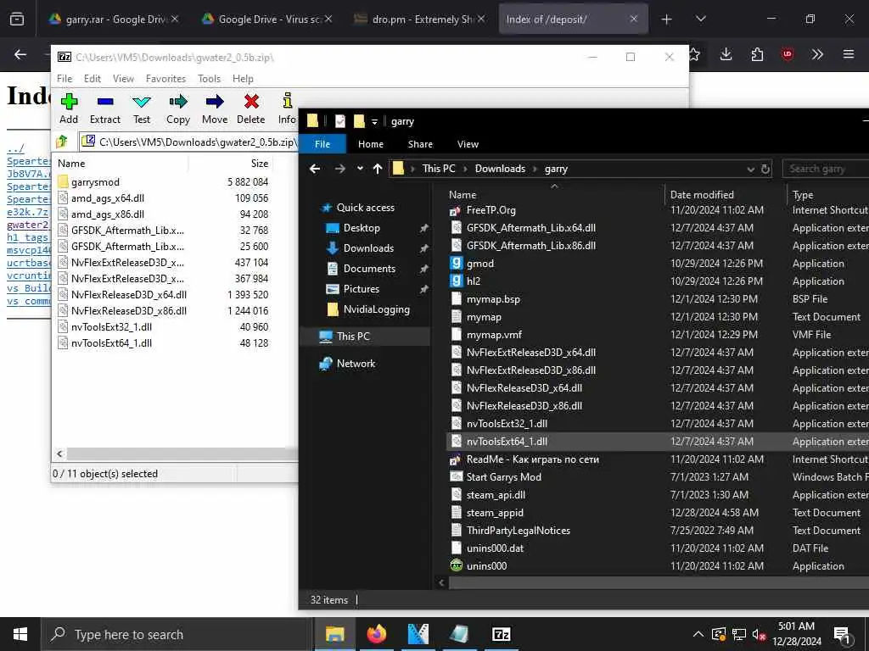Screen dimensions: 869x651
Task: Select the garrysmod folder in 7-Zip
Action: pos(95,182)
